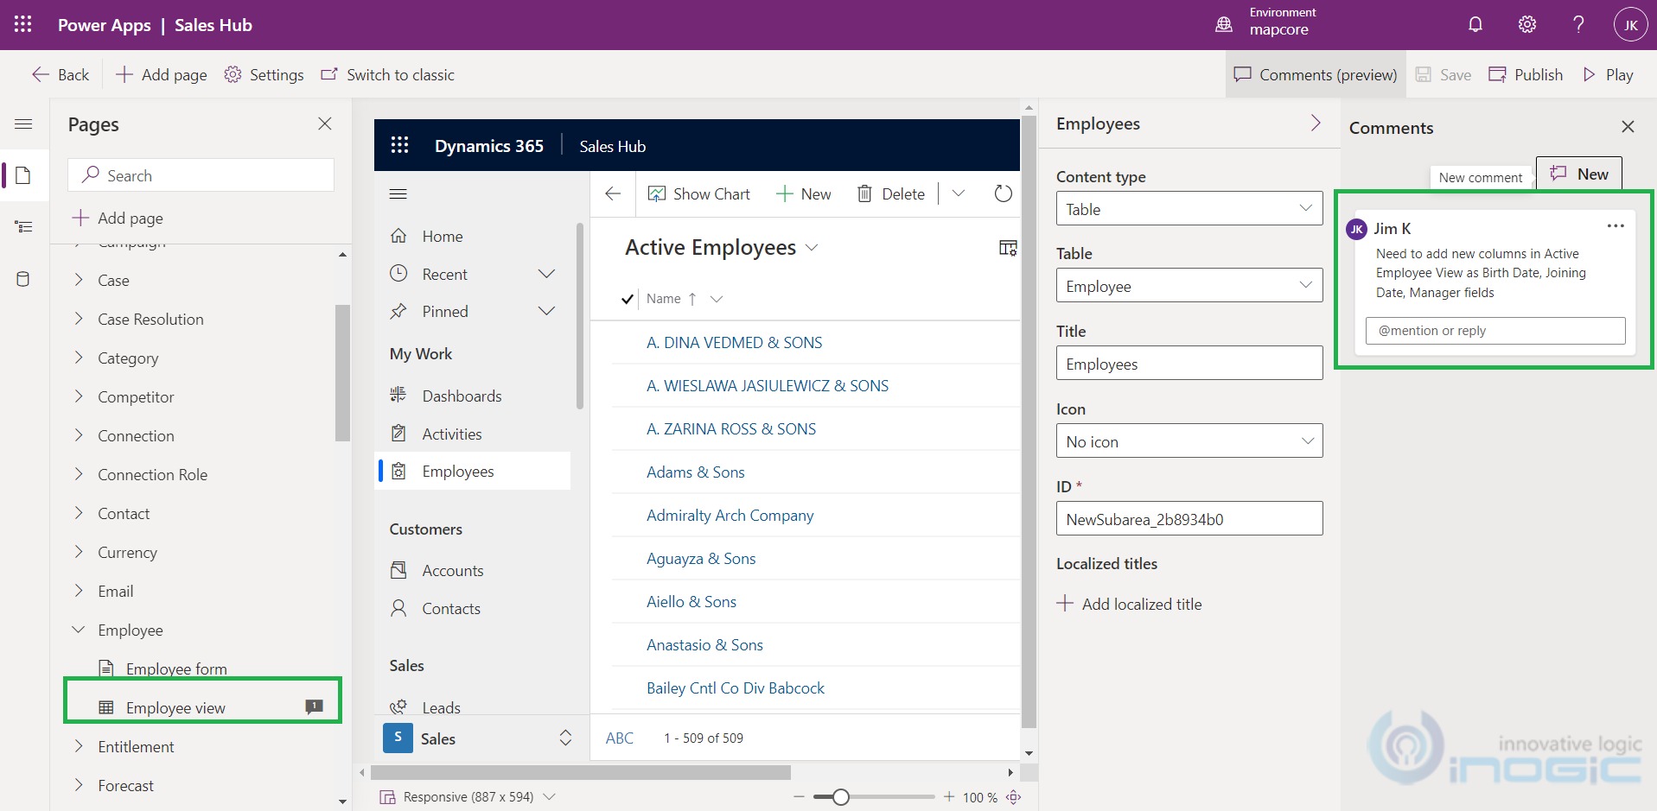Publish the app
This screenshot has width=1657, height=811.
(x=1526, y=74)
